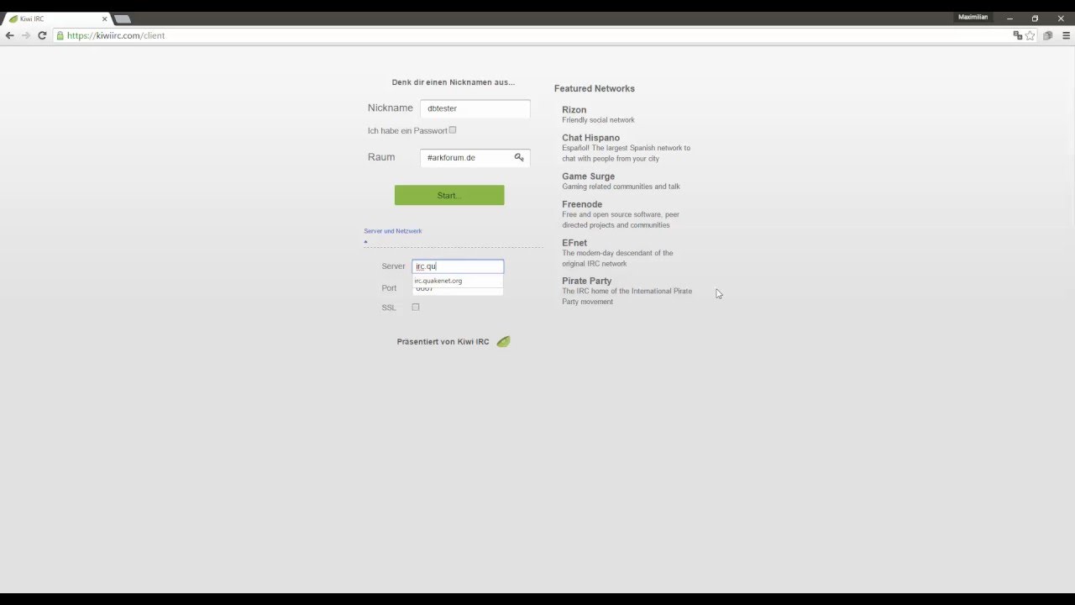Screen dimensions: 1075x605
Task: Click the Kiwi IRC kiwi logo
Action: coord(503,341)
